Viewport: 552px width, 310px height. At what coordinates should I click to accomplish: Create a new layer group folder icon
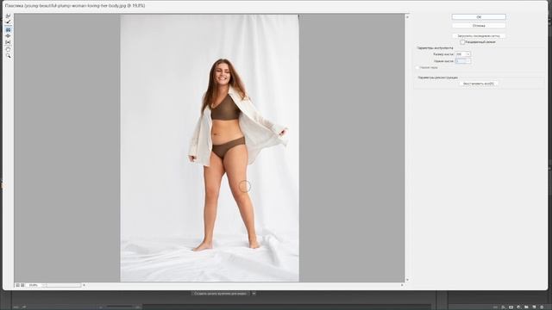click(x=526, y=307)
